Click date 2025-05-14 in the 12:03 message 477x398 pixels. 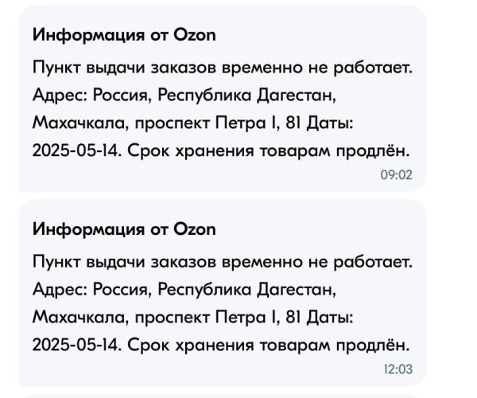[x=76, y=345]
